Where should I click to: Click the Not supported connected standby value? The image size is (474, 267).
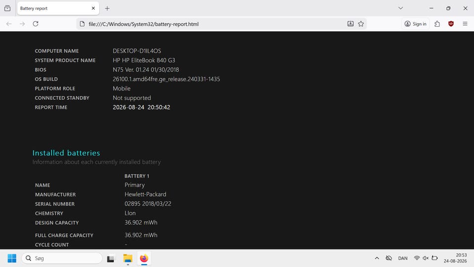coord(132,98)
